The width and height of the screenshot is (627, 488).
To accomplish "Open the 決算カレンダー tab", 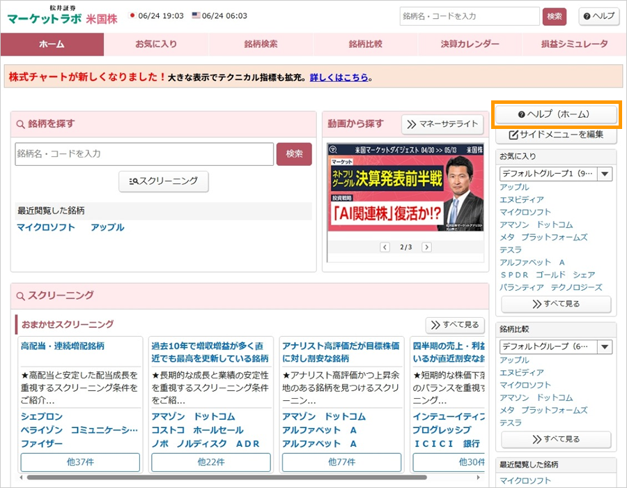I will [x=470, y=44].
